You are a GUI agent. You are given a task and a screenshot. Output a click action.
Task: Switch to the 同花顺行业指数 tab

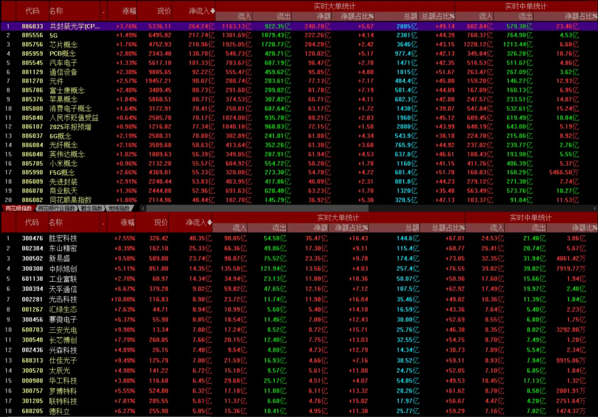[56, 208]
